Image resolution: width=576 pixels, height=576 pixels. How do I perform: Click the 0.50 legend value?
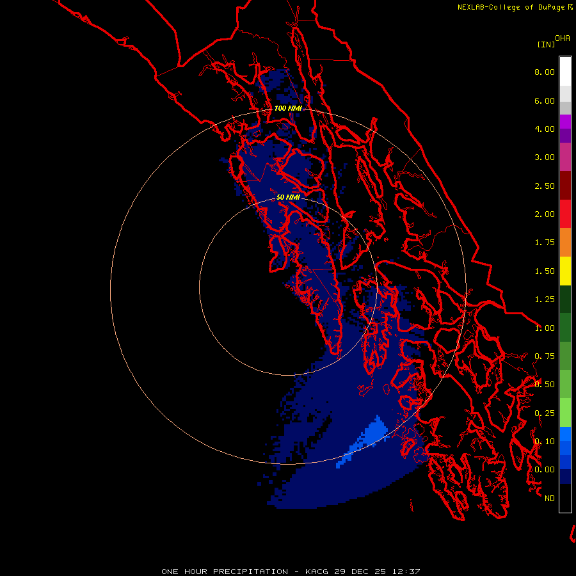[545, 385]
